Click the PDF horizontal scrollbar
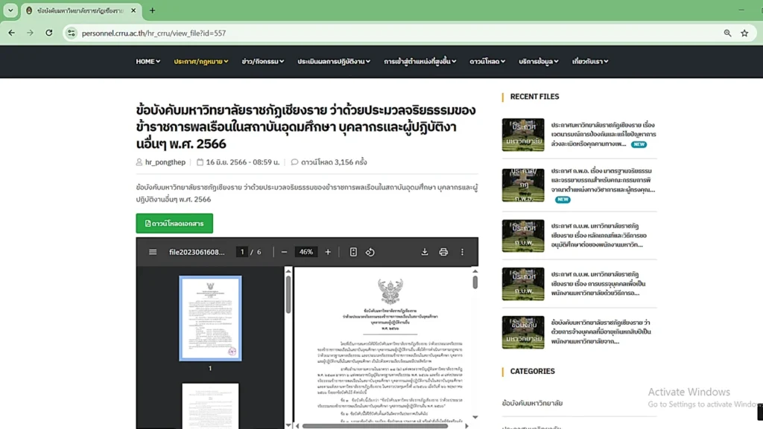The width and height of the screenshot is (763, 429). [375, 426]
